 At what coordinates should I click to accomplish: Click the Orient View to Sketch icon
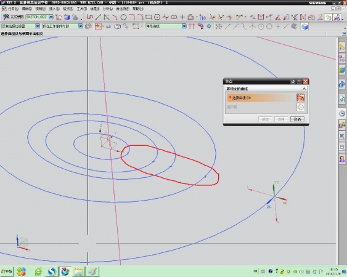(59, 17)
